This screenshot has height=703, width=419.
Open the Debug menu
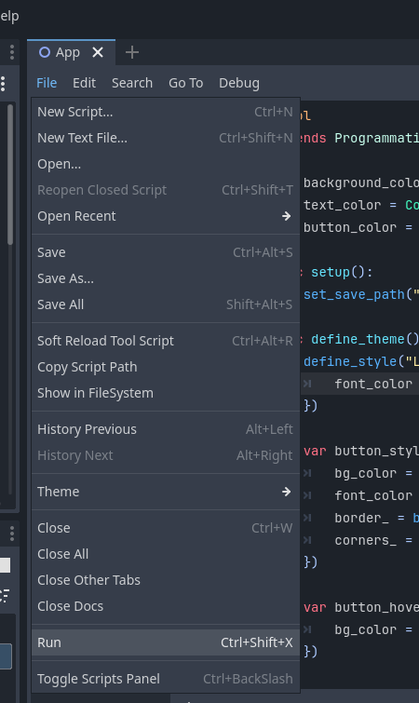tap(239, 83)
